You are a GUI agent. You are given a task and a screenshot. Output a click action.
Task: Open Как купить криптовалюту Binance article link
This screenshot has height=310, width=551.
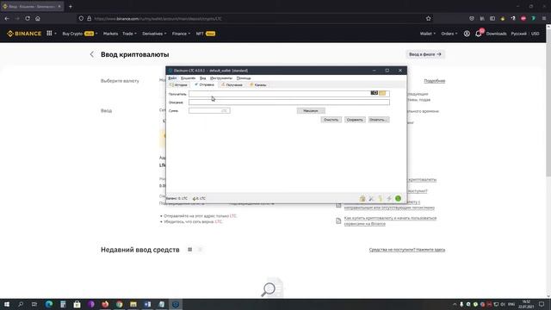pos(390,220)
